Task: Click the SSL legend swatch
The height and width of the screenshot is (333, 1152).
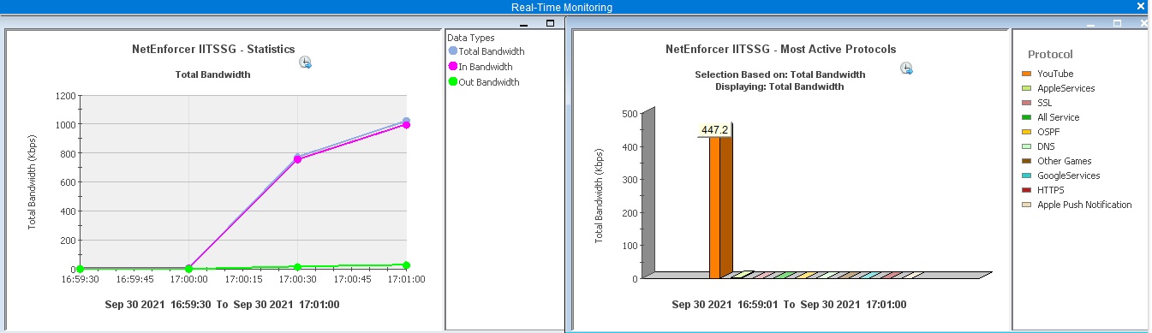Action: click(1027, 103)
